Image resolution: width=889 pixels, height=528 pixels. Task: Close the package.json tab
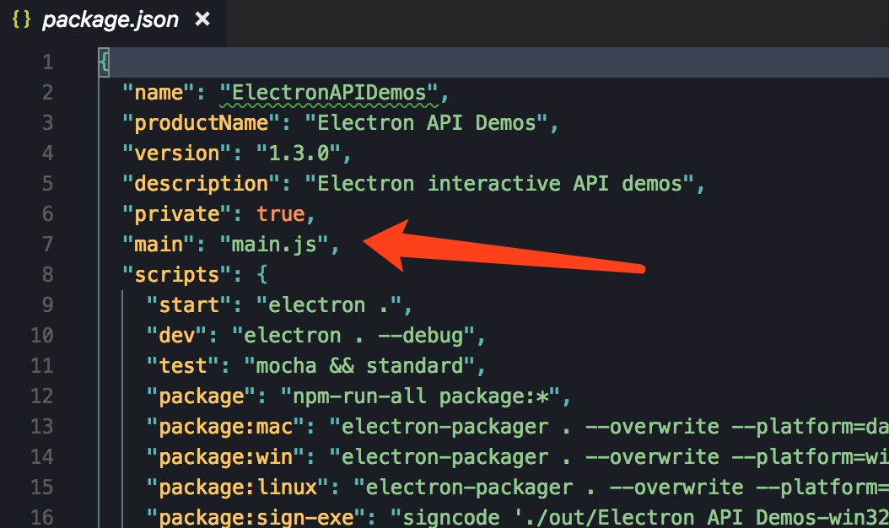(x=202, y=20)
